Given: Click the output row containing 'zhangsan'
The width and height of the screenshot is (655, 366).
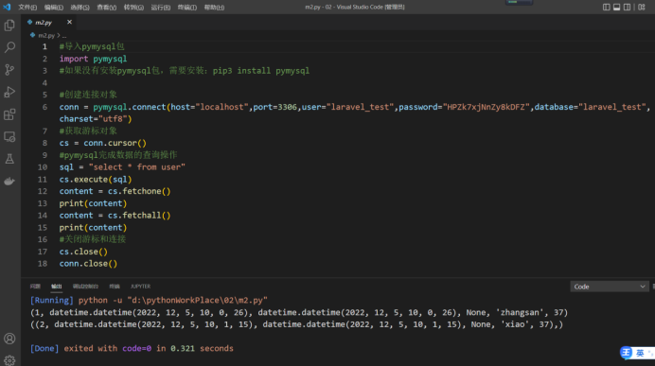Looking at the screenshot, I should 299,312.
